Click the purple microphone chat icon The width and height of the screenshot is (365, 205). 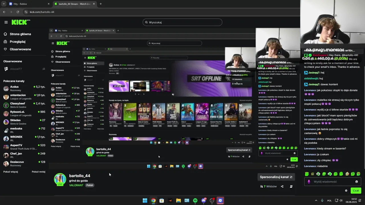(309, 182)
